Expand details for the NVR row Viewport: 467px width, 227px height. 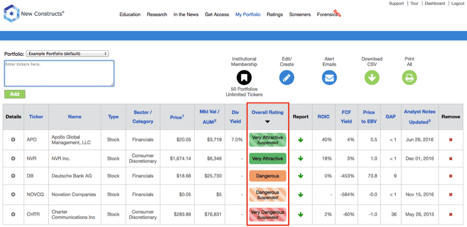coord(13,159)
